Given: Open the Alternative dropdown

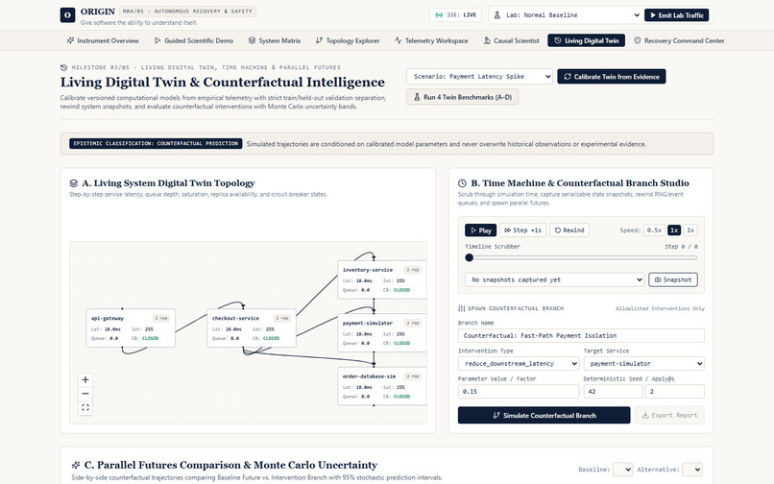Looking at the screenshot, I should tap(692, 470).
